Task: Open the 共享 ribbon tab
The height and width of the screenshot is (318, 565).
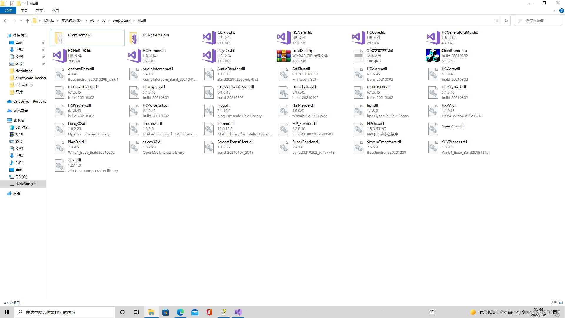Action: click(40, 10)
